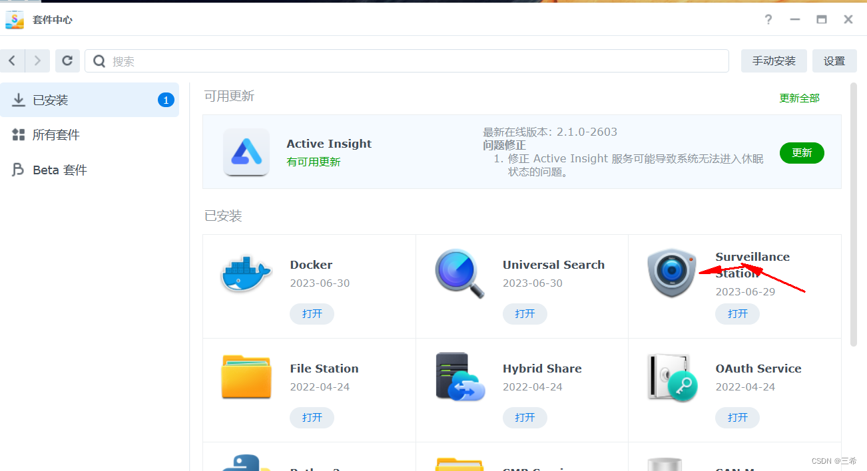Viewport: 867px width, 471px height.
Task: Click the Docker package name
Action: pyautogui.click(x=311, y=265)
